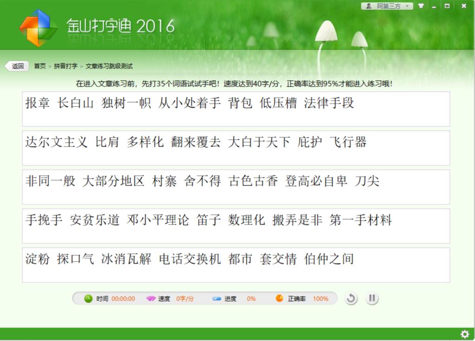The width and height of the screenshot is (475, 341).
Task: Select 文章练习跳级测试 breadcrumb item
Action: [109, 66]
